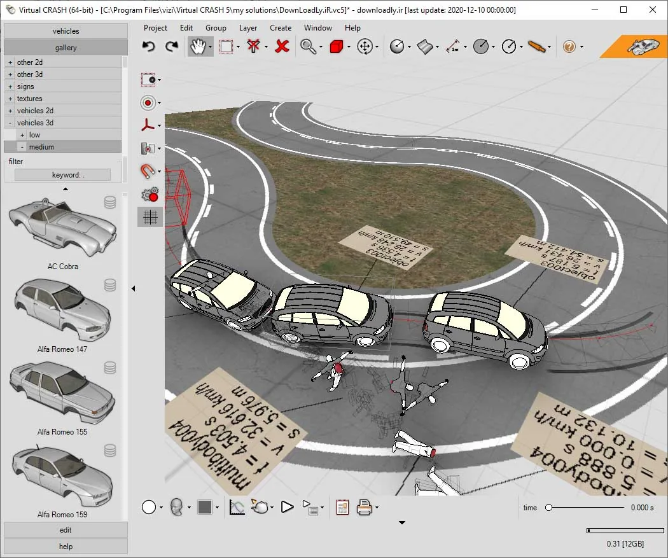The height and width of the screenshot is (558, 668).
Task: Click the red cube view icon
Action: click(x=336, y=46)
